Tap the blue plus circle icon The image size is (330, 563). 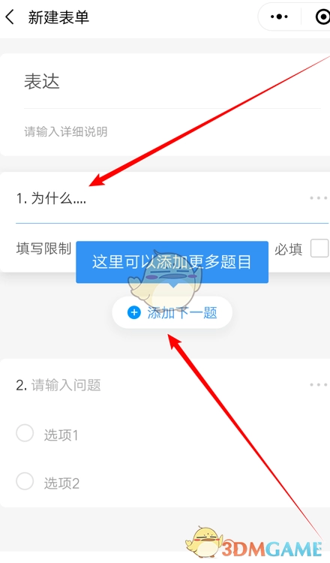(134, 312)
